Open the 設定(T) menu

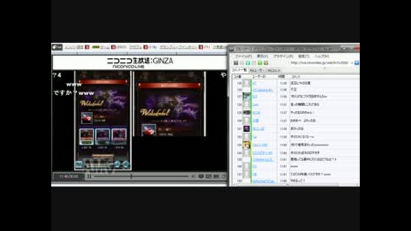[x=304, y=56]
